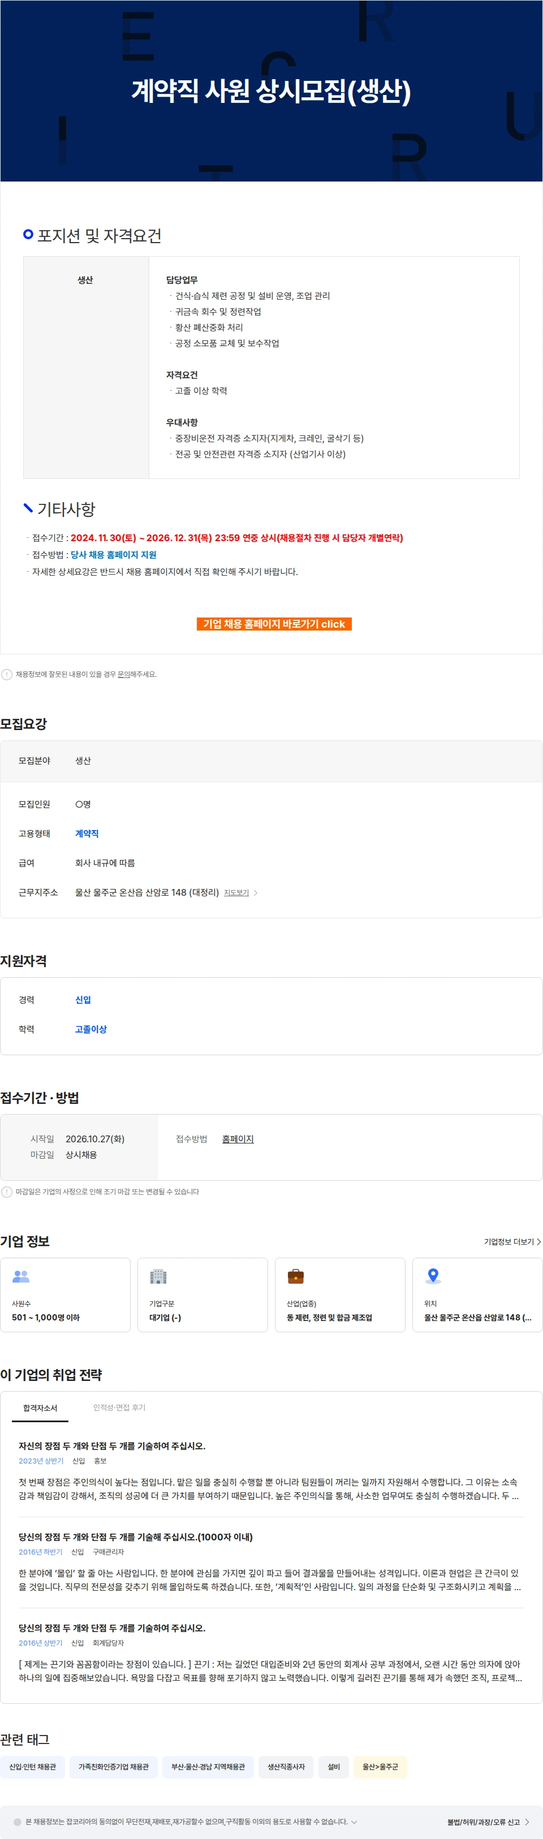
Task: Click the 설비 tag
Action: 334,1766
